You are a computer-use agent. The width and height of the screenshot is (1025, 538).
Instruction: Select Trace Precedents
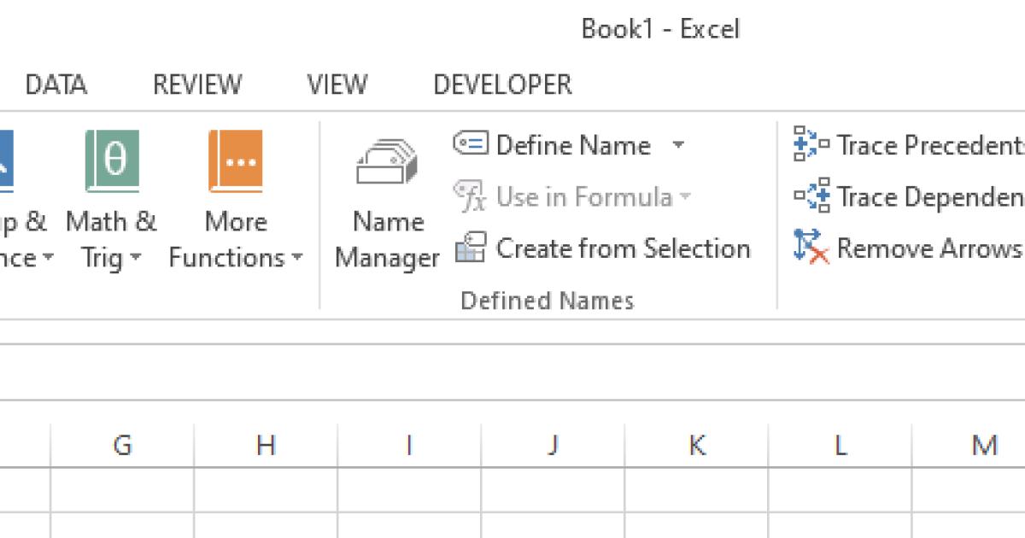click(905, 145)
